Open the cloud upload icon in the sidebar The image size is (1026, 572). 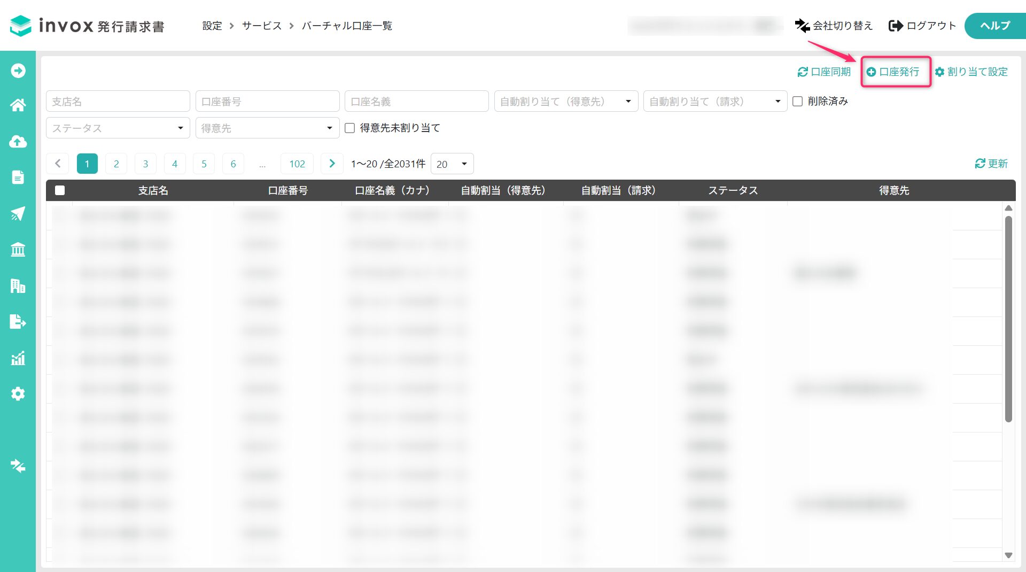coord(18,142)
